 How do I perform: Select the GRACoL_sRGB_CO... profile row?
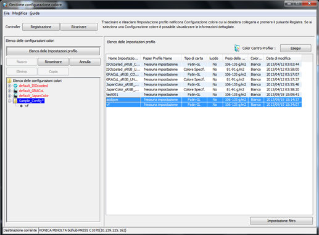[x=204, y=74]
